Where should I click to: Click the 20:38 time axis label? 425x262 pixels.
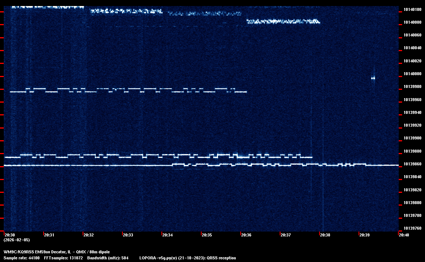(x=325, y=235)
